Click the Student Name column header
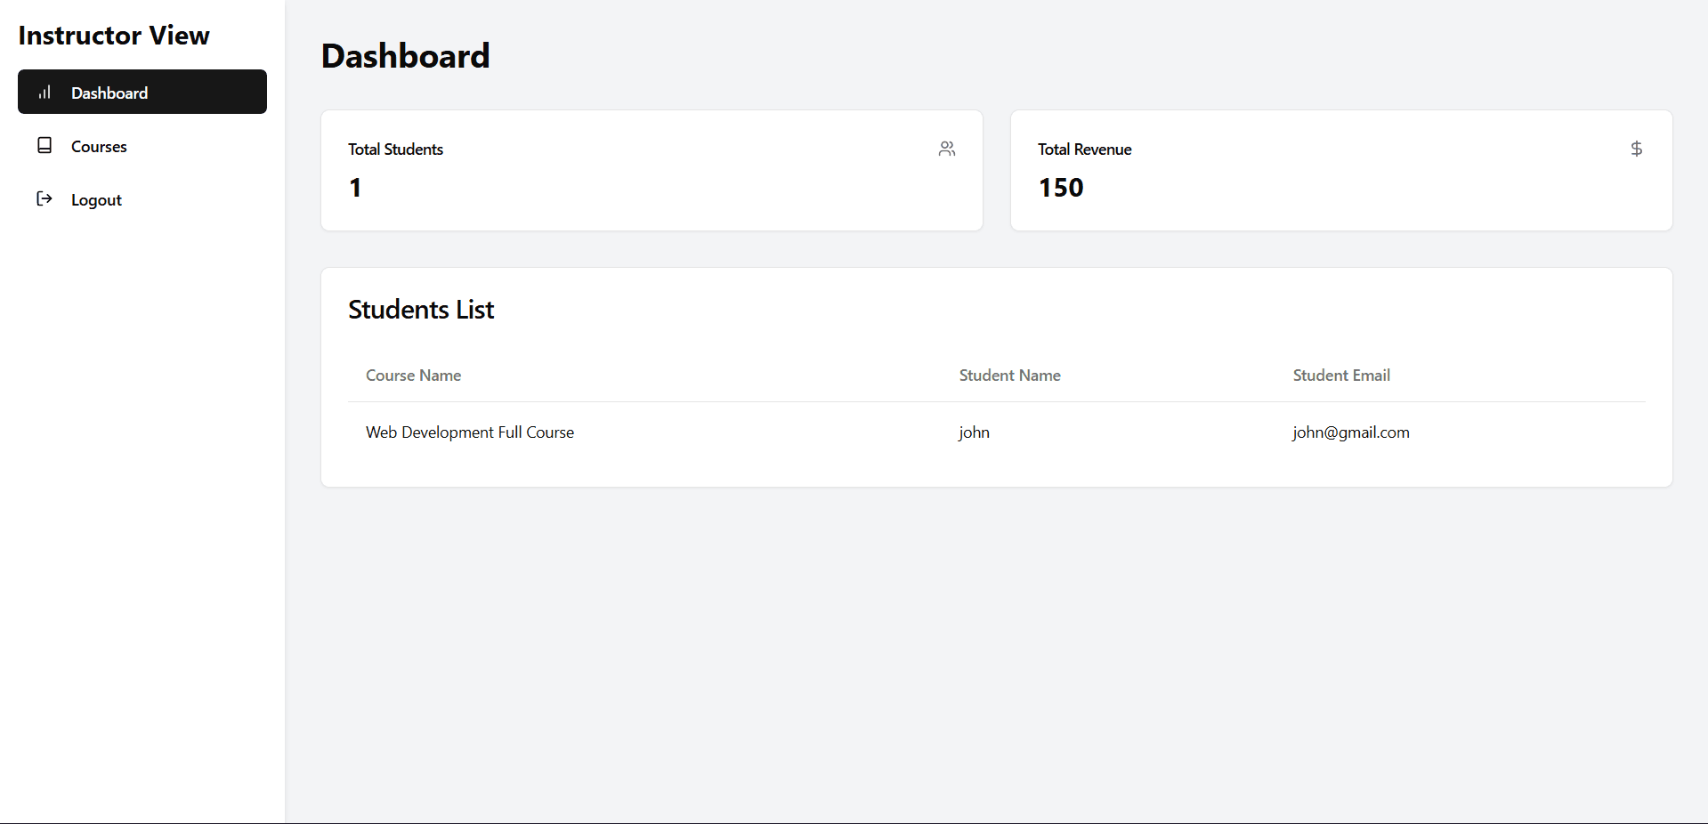 [x=1009, y=376]
